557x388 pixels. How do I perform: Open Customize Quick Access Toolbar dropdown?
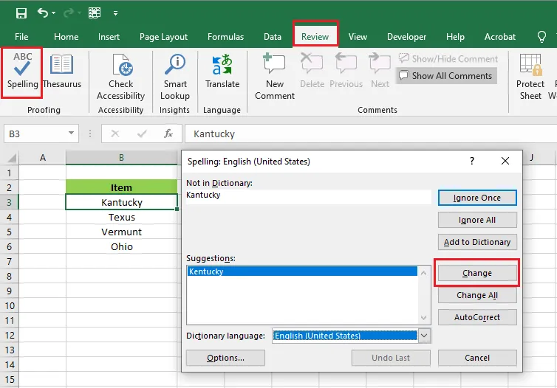pyautogui.click(x=115, y=13)
